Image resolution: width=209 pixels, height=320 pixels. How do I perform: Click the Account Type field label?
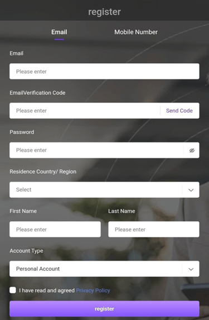(x=26, y=251)
